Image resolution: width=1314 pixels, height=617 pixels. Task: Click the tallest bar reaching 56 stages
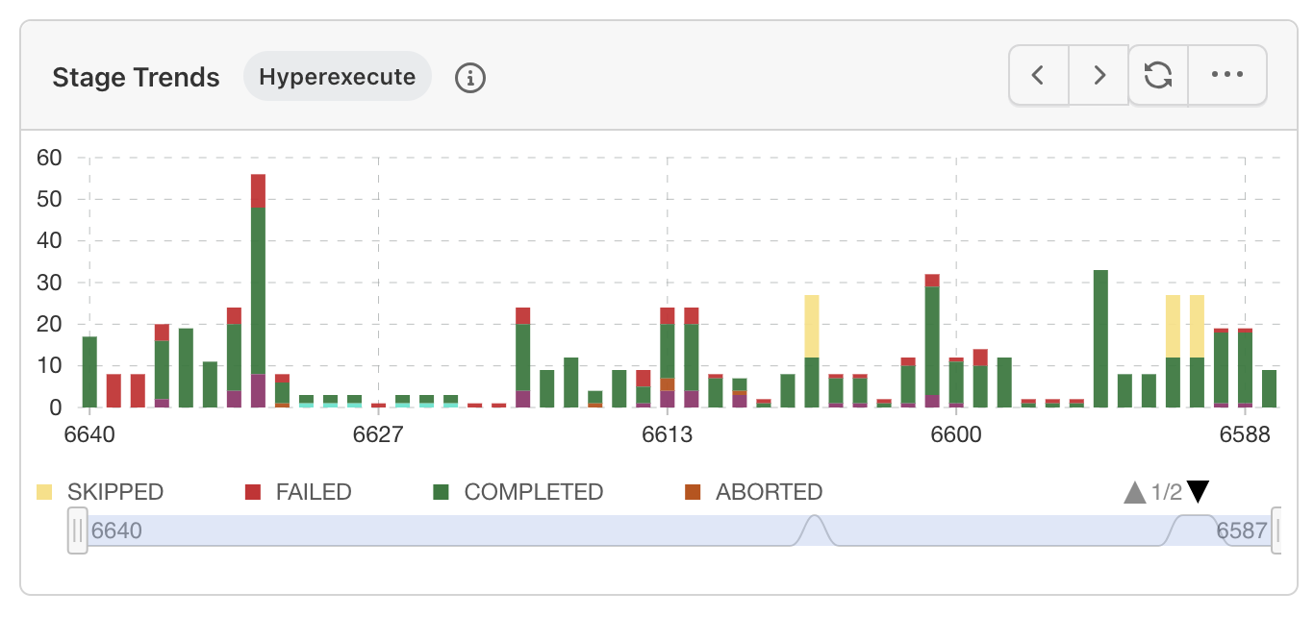pos(258,288)
